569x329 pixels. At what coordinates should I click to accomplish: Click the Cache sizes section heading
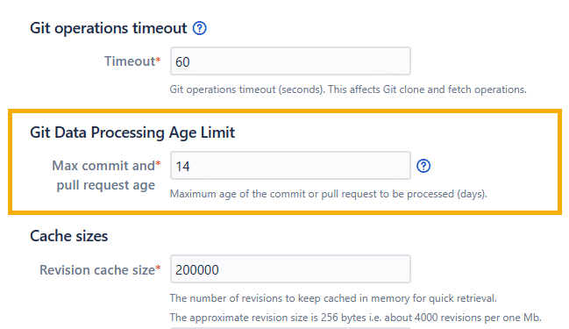point(69,236)
